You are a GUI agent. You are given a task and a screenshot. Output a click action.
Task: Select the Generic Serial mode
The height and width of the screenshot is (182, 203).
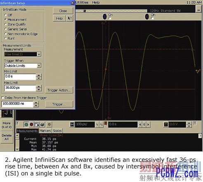pyautogui.click(x=5, y=29)
